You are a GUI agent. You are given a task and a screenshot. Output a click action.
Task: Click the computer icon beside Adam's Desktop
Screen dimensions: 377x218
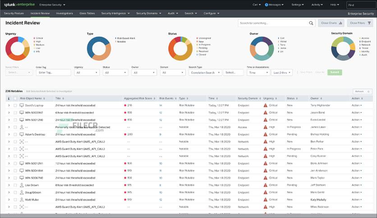pos(22,135)
